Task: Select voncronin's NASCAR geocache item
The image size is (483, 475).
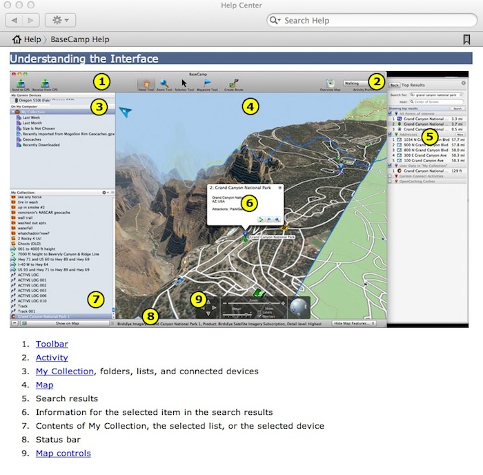Action: (41, 213)
